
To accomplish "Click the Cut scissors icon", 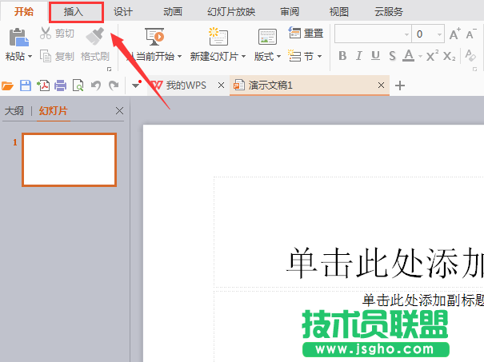I will coord(46,33).
